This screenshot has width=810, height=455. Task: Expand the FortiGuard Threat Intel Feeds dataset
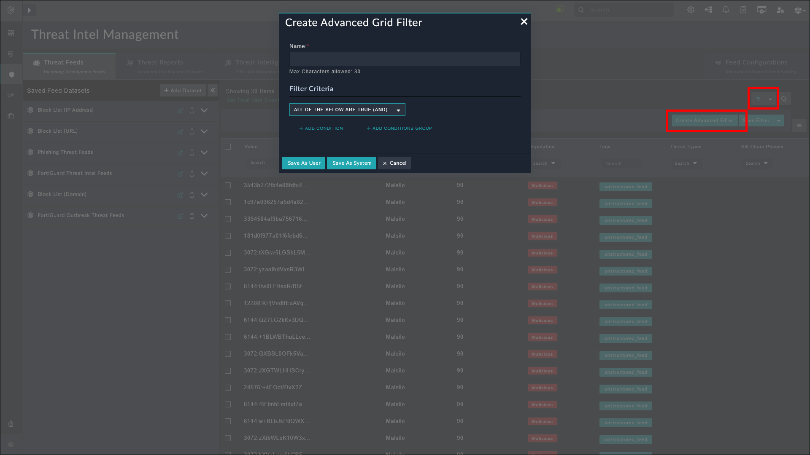click(x=204, y=174)
